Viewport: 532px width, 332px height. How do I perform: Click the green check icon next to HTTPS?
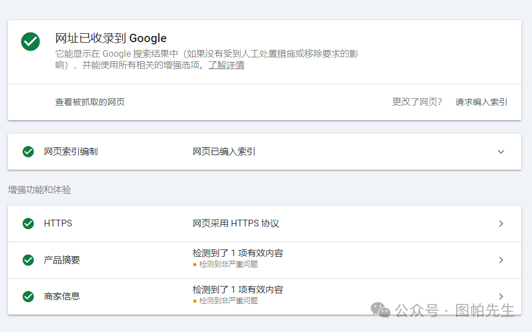[28, 224]
